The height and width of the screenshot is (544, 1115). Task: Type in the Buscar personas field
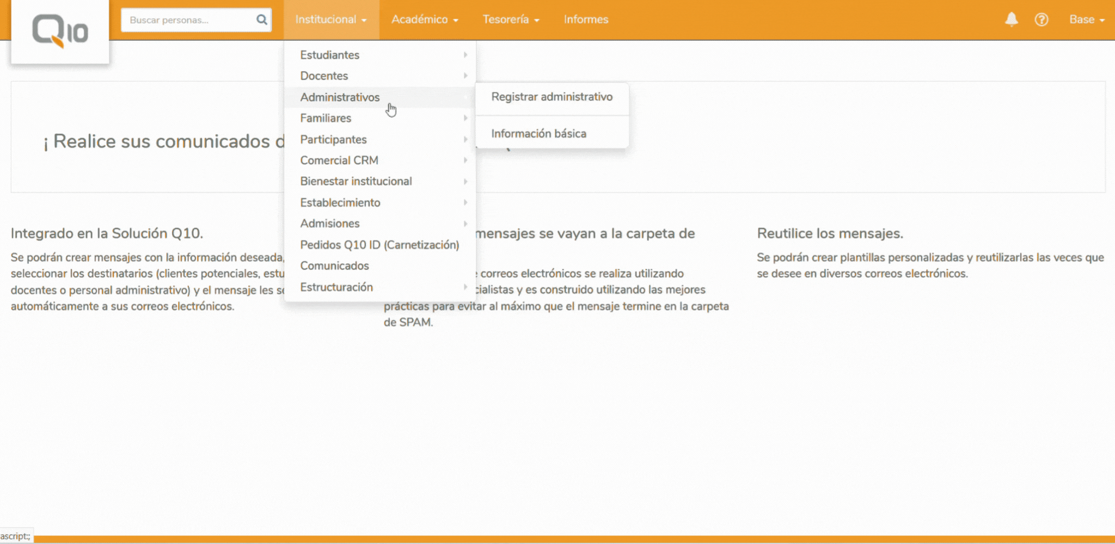tap(188, 20)
